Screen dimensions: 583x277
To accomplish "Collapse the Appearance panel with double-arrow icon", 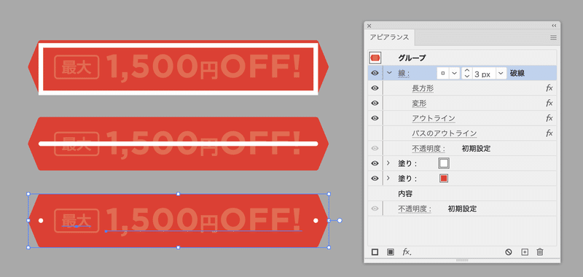I will tap(554, 26).
